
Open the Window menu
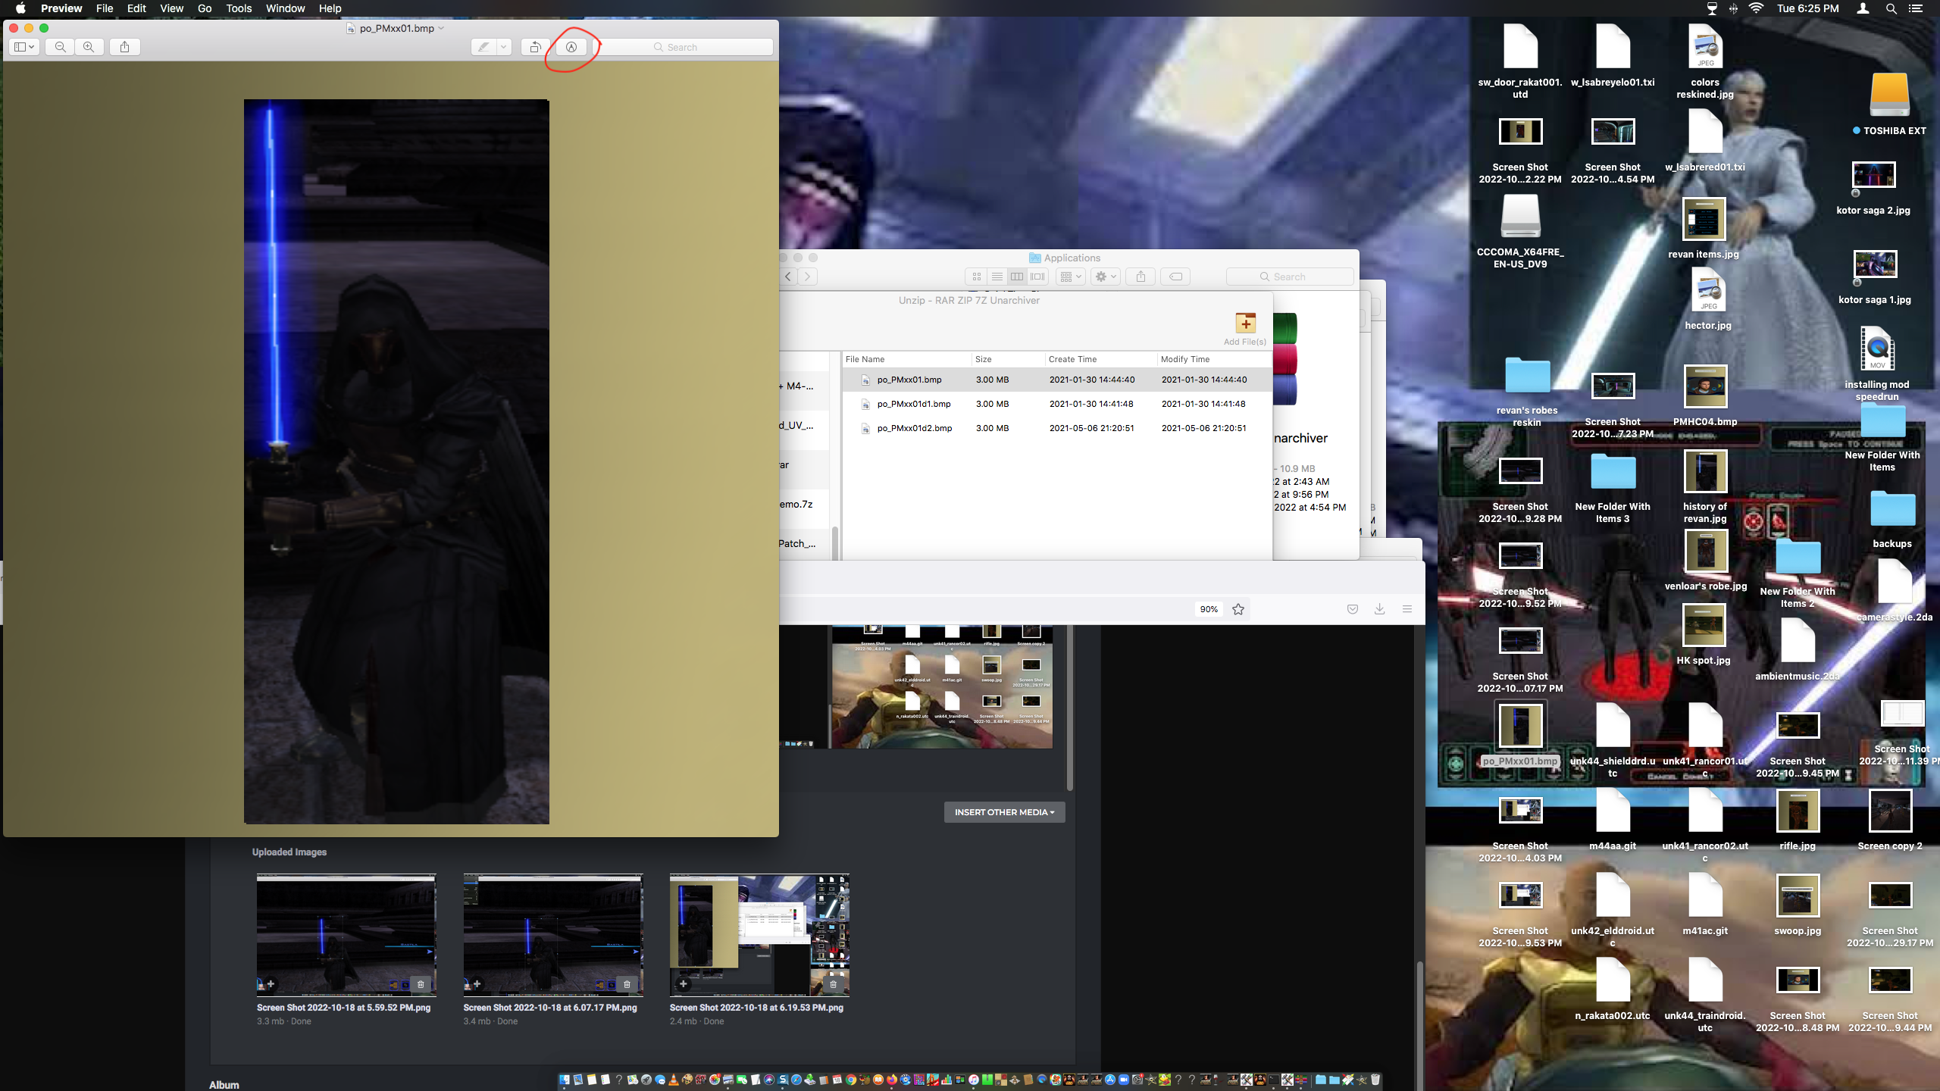tap(285, 8)
